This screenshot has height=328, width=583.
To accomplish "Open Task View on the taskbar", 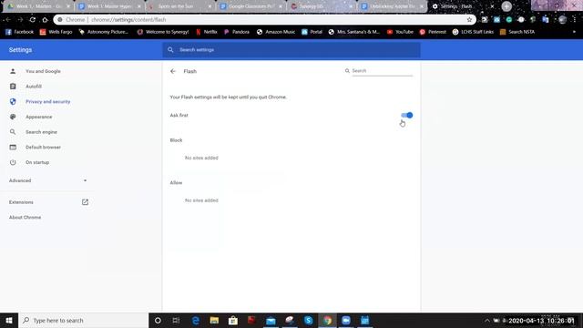I will pos(176,320).
